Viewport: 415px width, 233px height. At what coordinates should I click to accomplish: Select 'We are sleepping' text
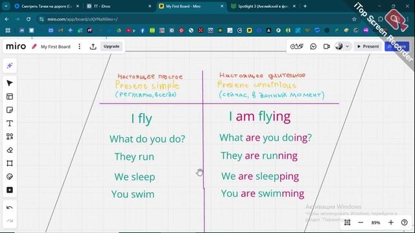[x=260, y=176]
